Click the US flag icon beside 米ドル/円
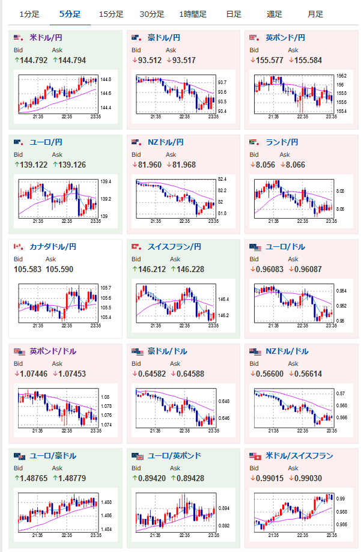This screenshot has height=552, width=361. (19, 37)
